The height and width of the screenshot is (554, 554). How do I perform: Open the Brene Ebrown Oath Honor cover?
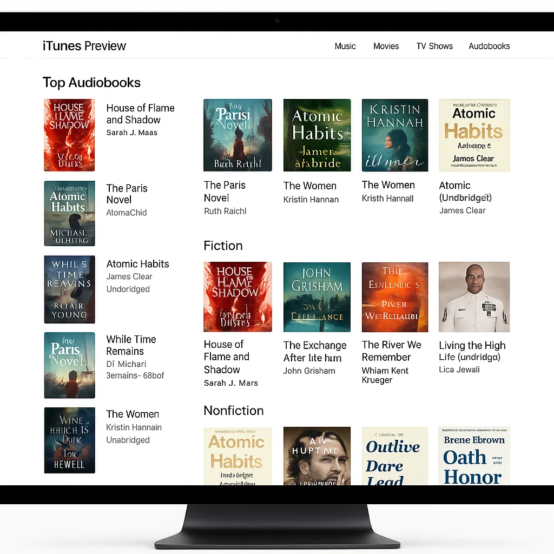[x=474, y=456]
